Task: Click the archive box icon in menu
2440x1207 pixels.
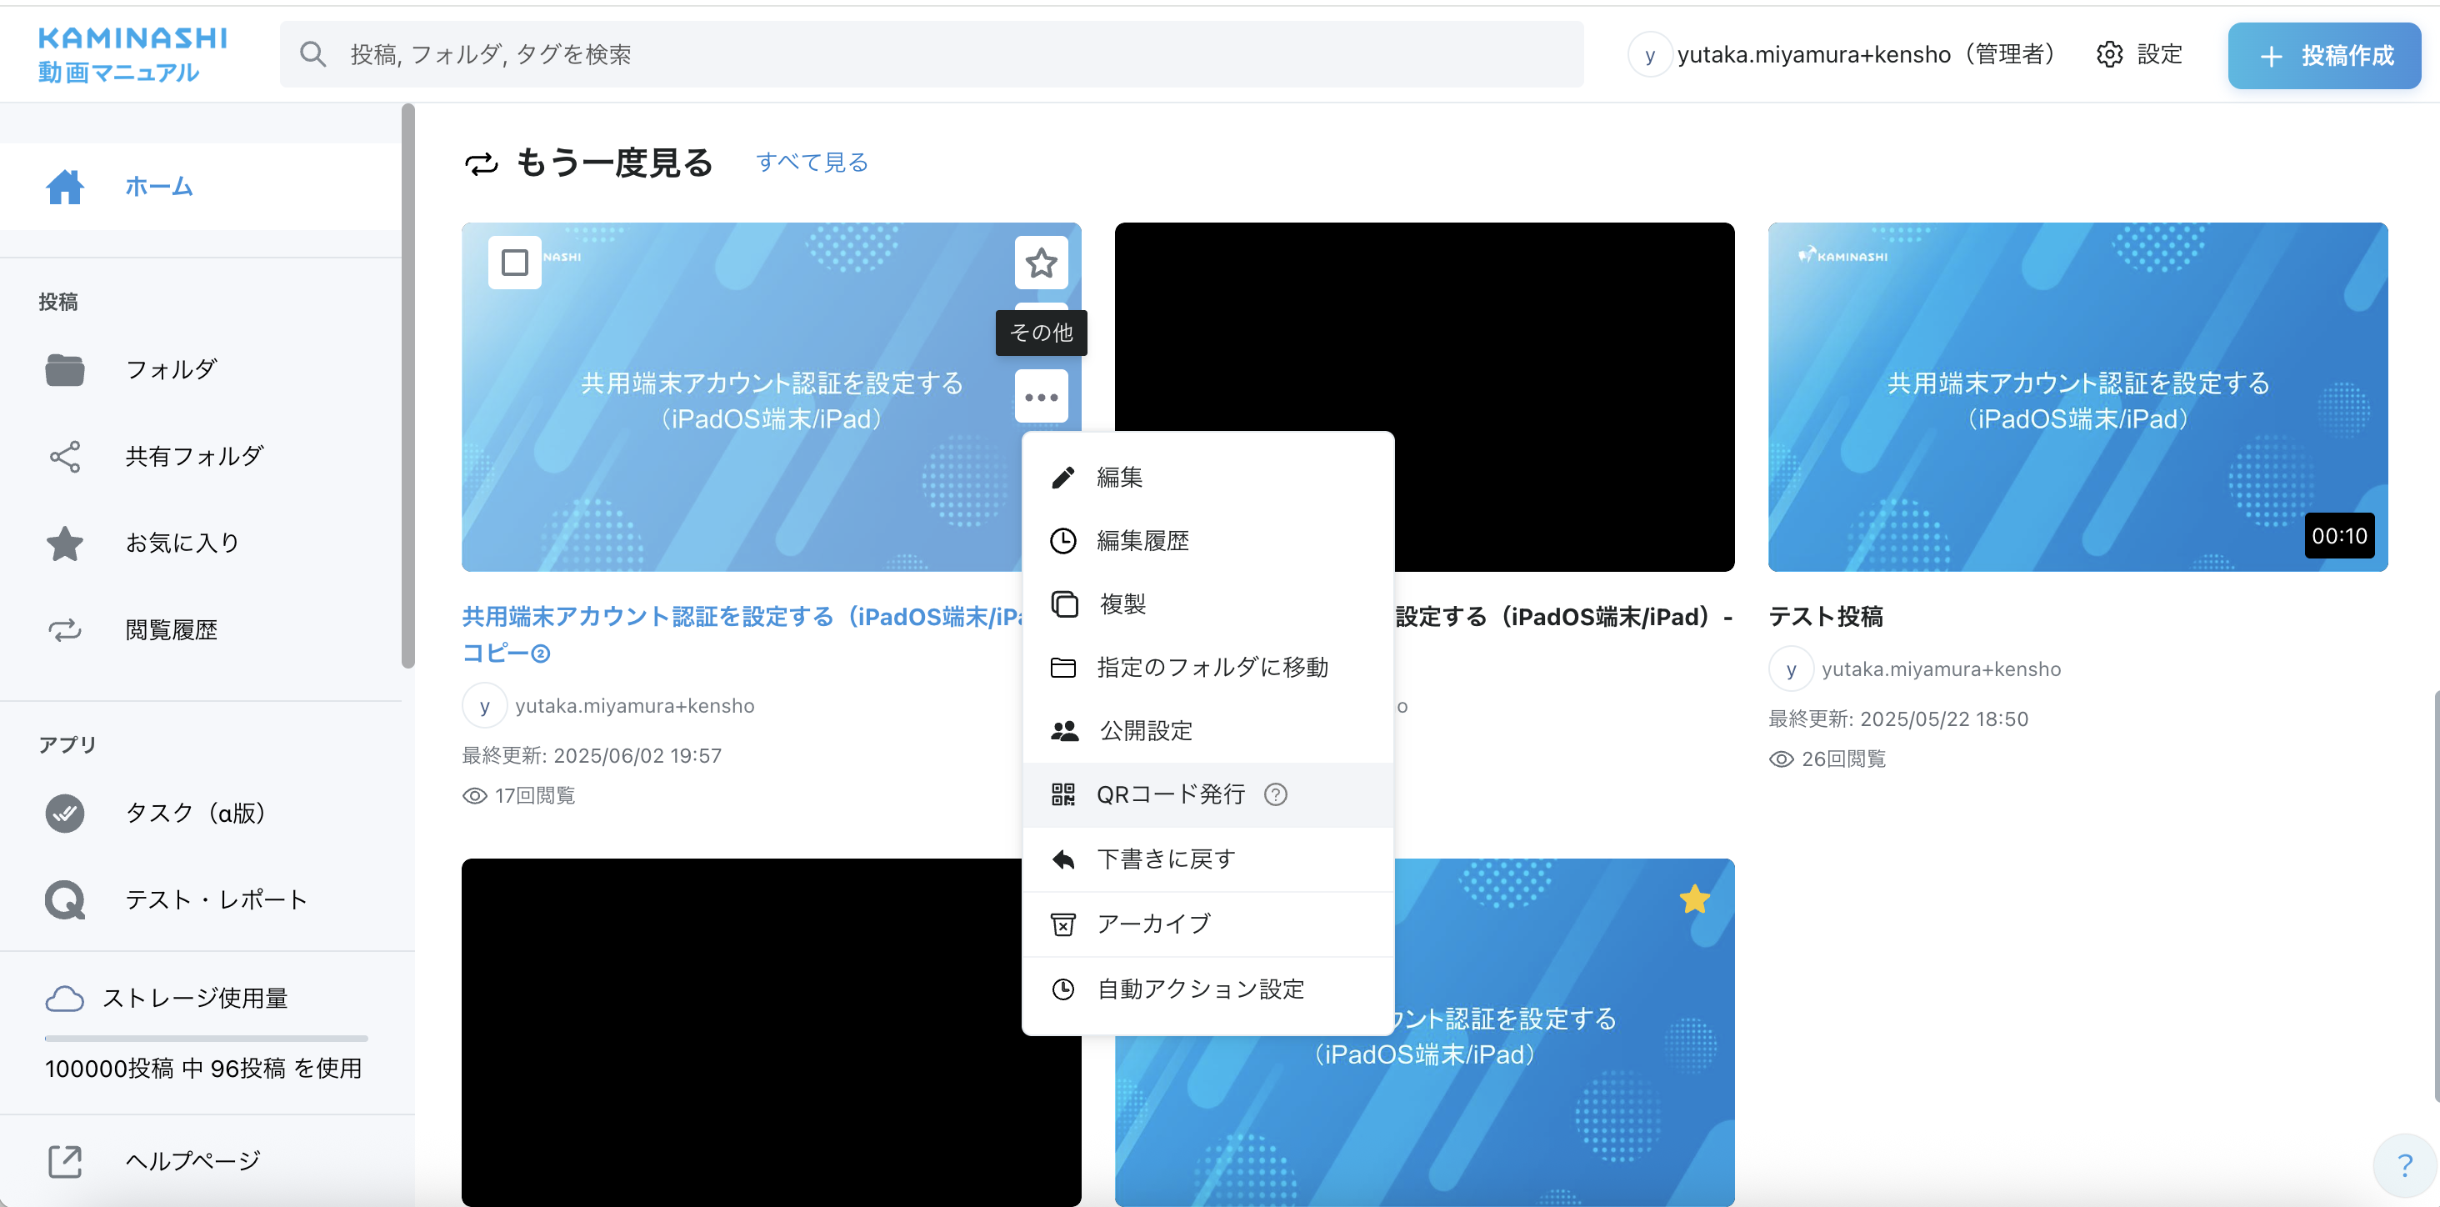Action: (x=1062, y=924)
